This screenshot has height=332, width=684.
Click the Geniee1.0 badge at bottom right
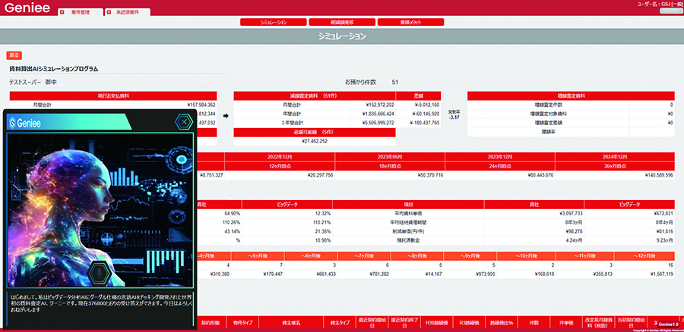coord(668,324)
